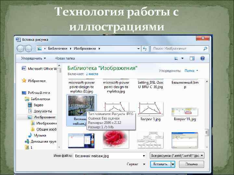Viewport: 234px width, 175px height.
Task: Open the Вставить button arrow dropdown
Action: coord(173,164)
